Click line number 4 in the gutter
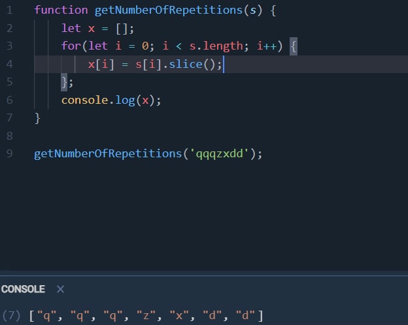 point(10,64)
